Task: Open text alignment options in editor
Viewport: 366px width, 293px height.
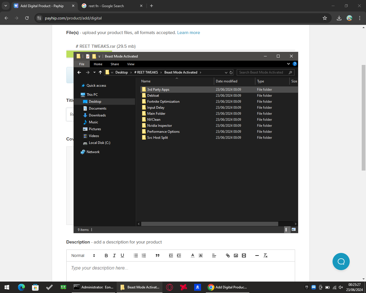Action: [x=214, y=256]
